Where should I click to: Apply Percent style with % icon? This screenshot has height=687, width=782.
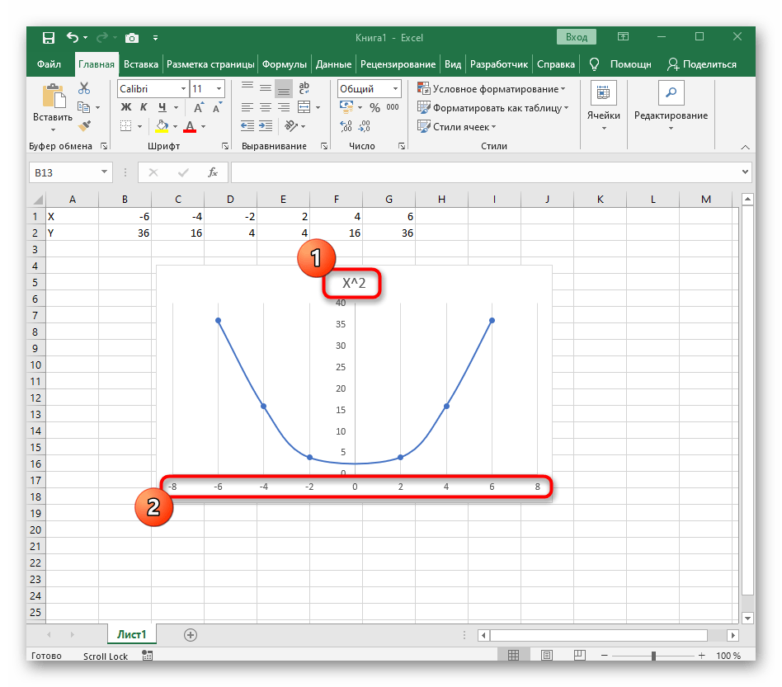pyautogui.click(x=375, y=108)
